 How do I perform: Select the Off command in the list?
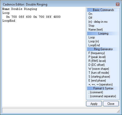click(90, 18)
